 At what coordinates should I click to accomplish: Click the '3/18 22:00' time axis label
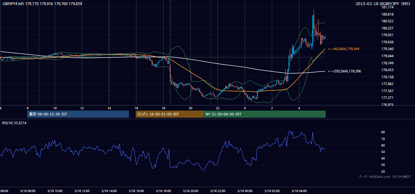click(x=218, y=191)
